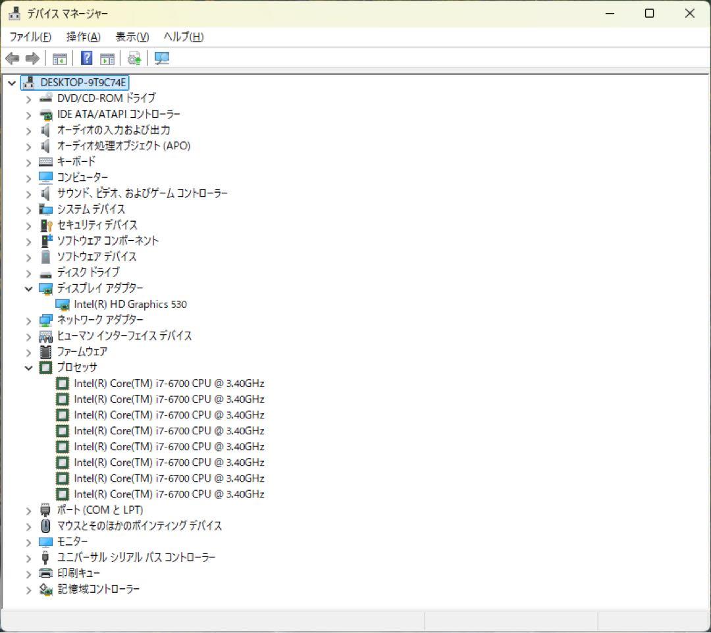The height and width of the screenshot is (633, 711).
Task: Expand the ネットワーク アダプター category
Action: point(28,320)
